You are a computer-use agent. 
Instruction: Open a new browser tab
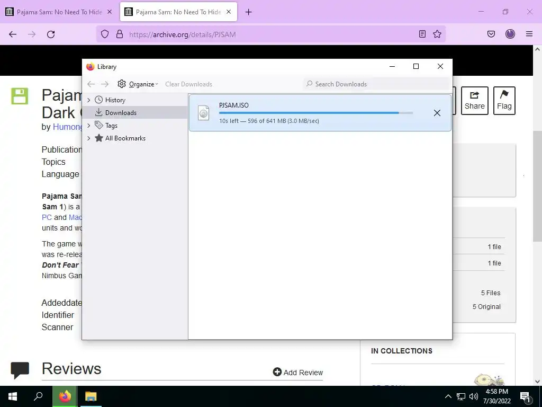coord(249,12)
